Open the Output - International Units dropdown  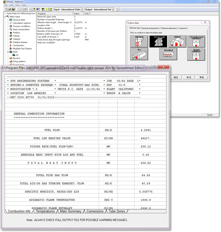99,9
